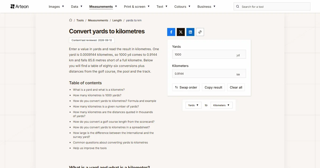Click the Kilometers input field
The image size is (320, 168).
click(x=209, y=74)
